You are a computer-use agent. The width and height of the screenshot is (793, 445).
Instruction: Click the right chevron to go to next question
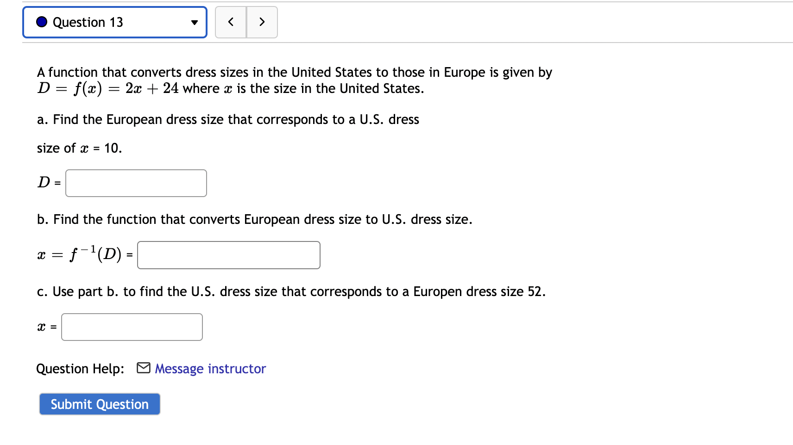pos(262,21)
